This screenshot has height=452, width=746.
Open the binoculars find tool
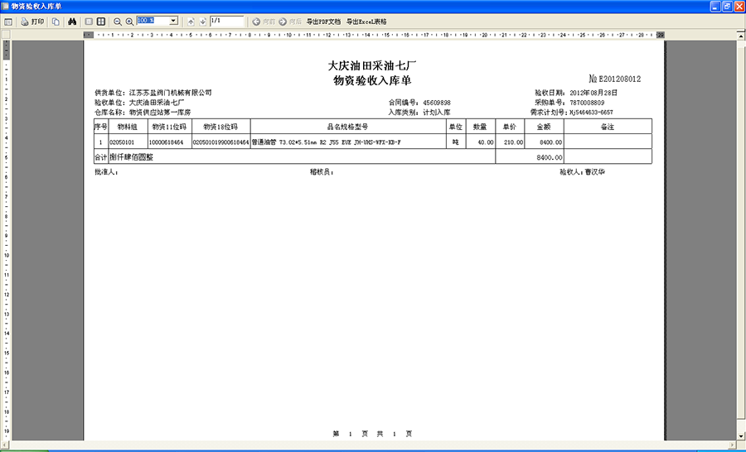(x=72, y=22)
